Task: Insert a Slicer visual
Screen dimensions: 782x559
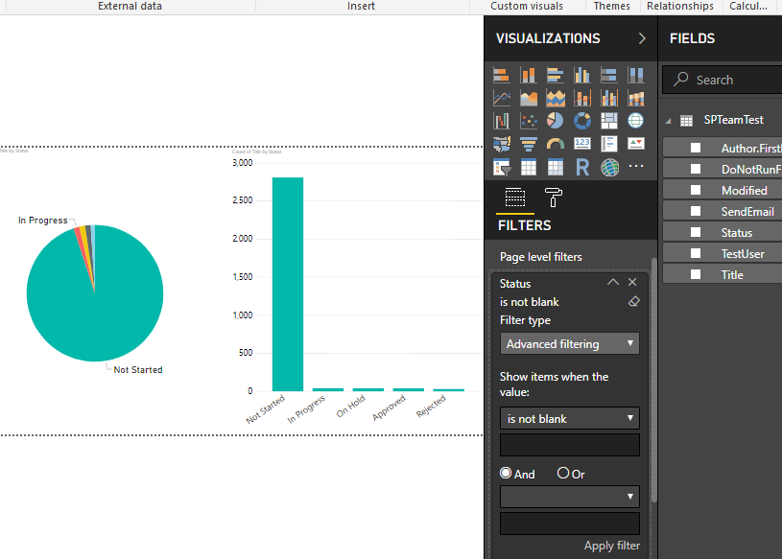Action: (x=502, y=167)
